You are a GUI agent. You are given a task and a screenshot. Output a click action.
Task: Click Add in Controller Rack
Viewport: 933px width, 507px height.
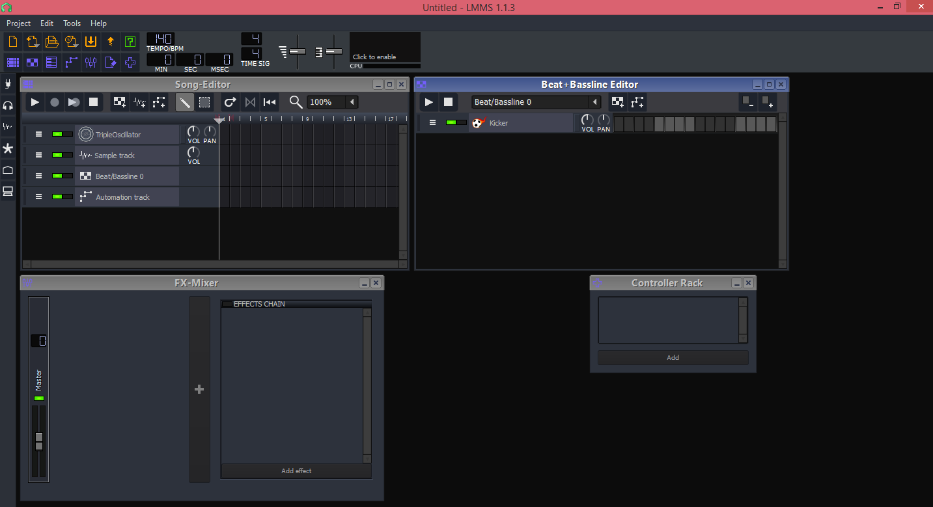pyautogui.click(x=673, y=357)
